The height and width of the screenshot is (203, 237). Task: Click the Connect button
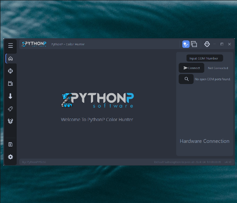(192, 68)
